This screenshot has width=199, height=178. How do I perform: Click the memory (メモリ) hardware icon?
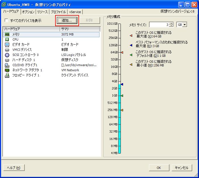click(x=7, y=34)
